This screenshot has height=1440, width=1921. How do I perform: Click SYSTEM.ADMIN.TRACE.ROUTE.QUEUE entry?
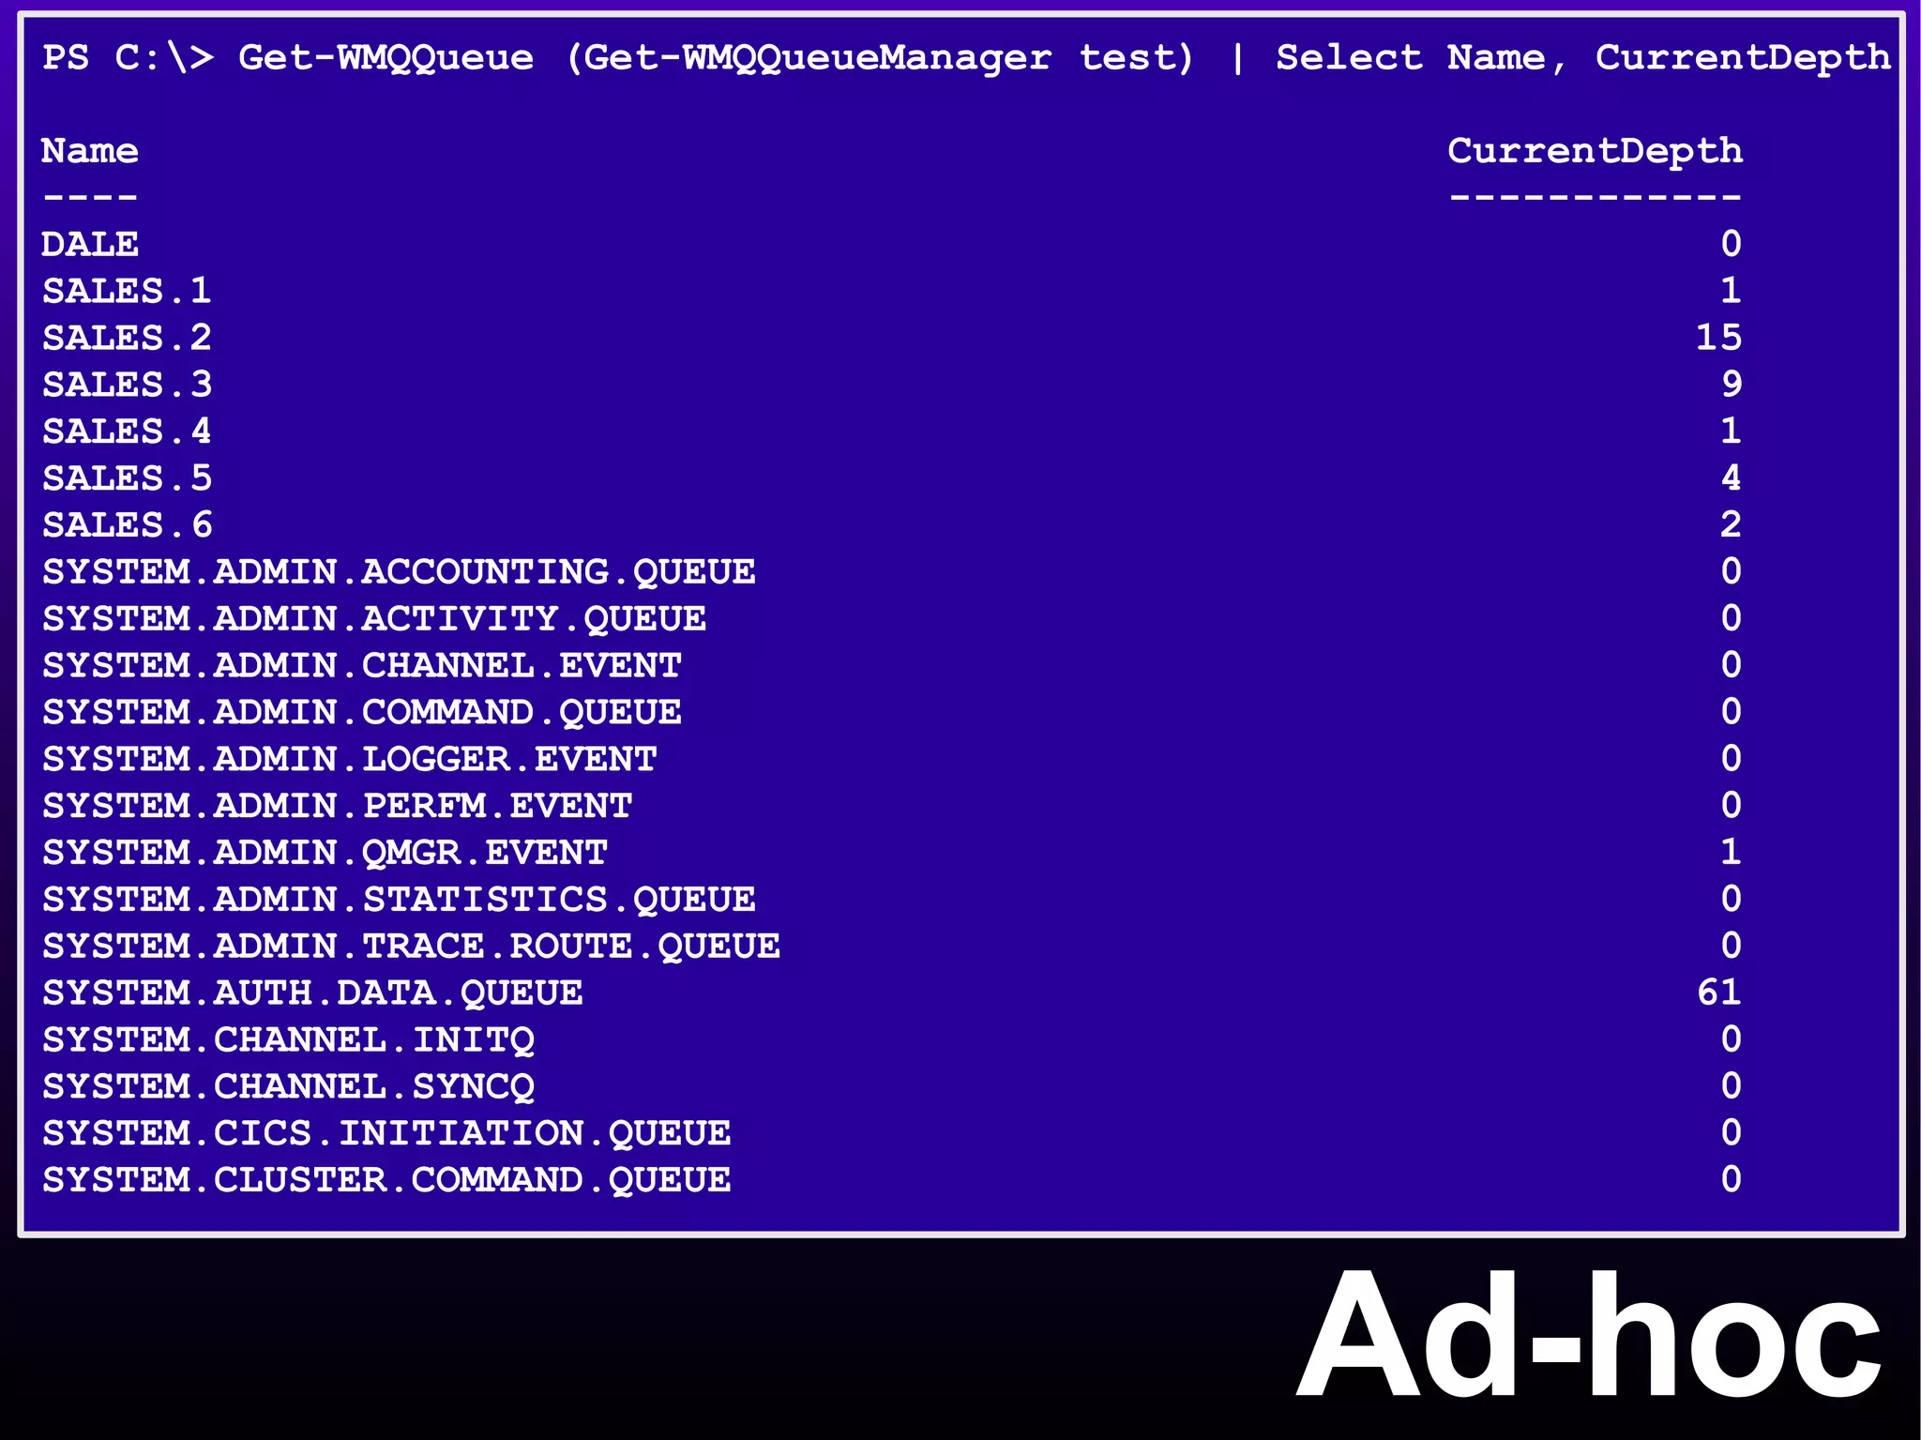pyautogui.click(x=411, y=947)
